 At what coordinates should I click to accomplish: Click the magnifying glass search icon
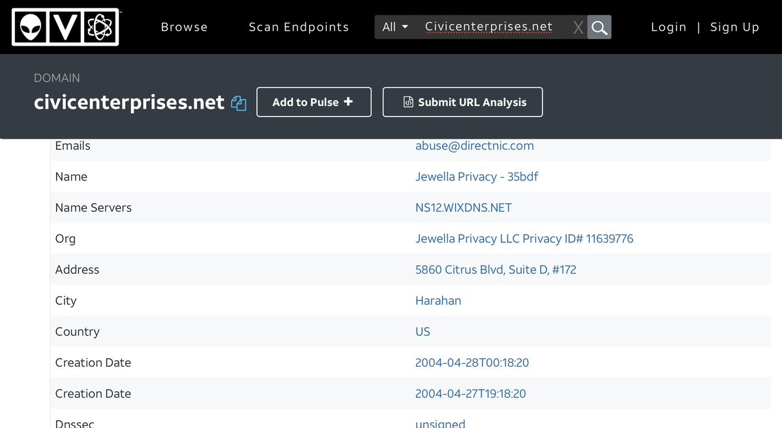tap(599, 27)
